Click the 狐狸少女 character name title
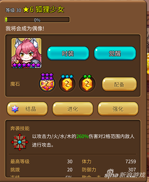 [x=50, y=9]
